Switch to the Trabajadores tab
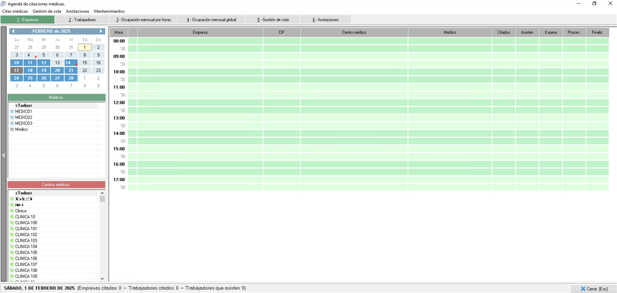Viewport: 617px width, 293px height. pyautogui.click(x=82, y=20)
